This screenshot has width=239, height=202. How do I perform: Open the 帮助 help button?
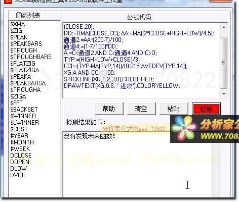point(109,109)
